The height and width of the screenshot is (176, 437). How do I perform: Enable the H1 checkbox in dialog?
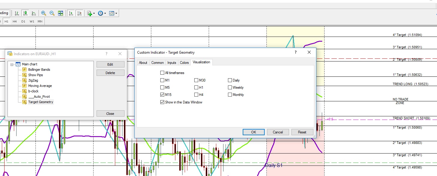pyautogui.click(x=196, y=88)
